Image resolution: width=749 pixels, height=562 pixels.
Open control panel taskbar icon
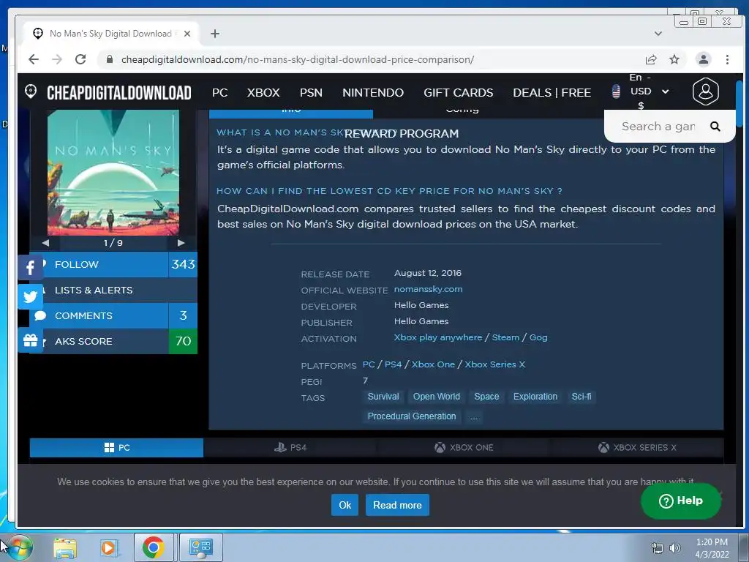[200, 547]
